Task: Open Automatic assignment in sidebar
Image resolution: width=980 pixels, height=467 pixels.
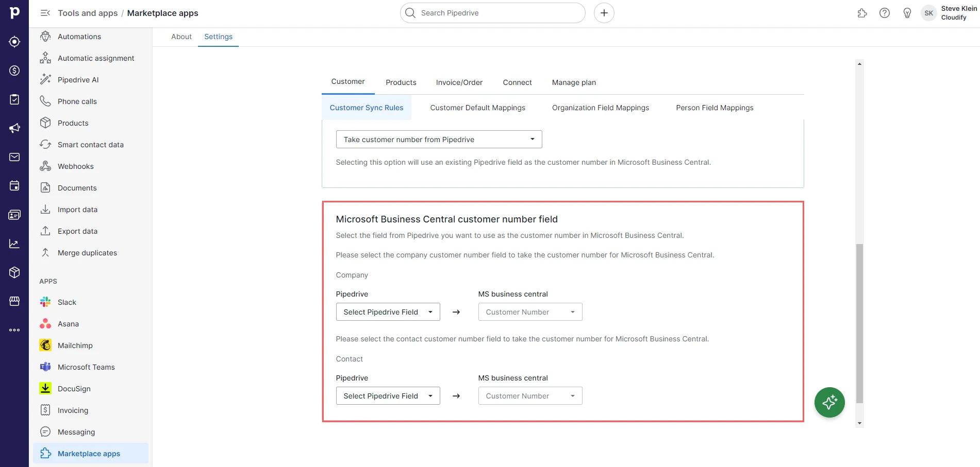Action: (91, 58)
